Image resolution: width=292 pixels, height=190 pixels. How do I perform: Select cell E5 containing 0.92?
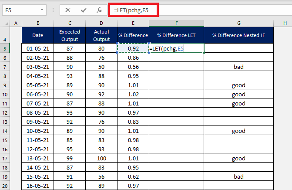coord(133,48)
